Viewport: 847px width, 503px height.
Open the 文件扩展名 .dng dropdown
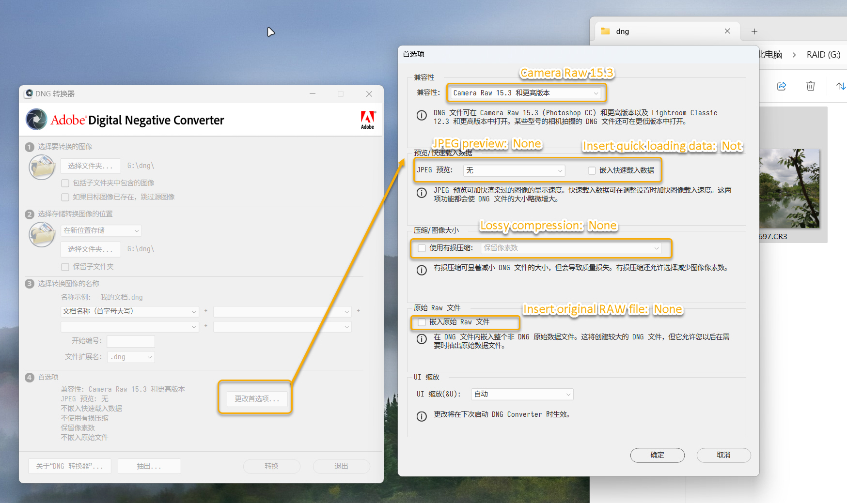(131, 357)
